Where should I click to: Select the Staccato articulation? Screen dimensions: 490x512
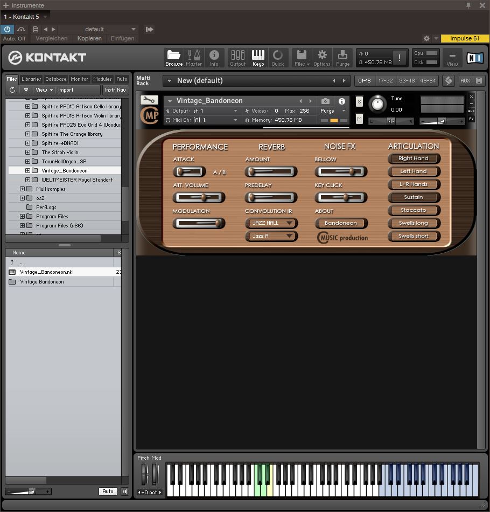[x=414, y=210]
